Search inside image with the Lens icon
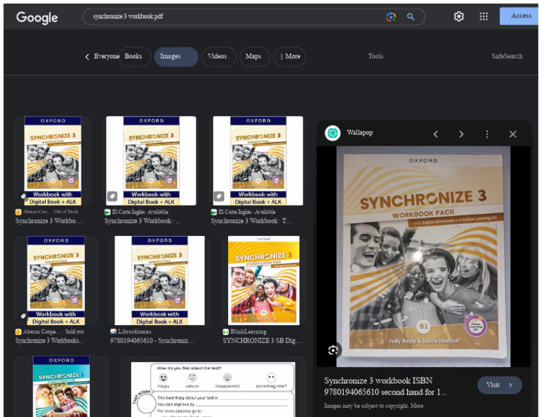539x417 pixels. [x=333, y=350]
